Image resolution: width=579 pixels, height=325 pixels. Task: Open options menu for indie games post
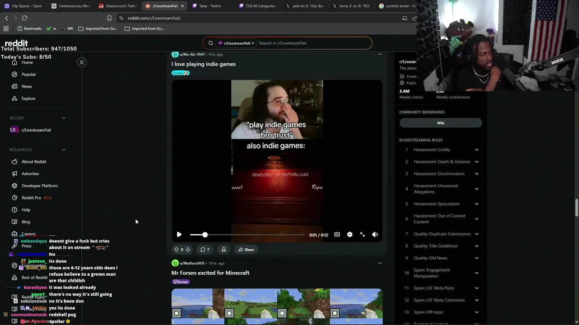(x=380, y=54)
